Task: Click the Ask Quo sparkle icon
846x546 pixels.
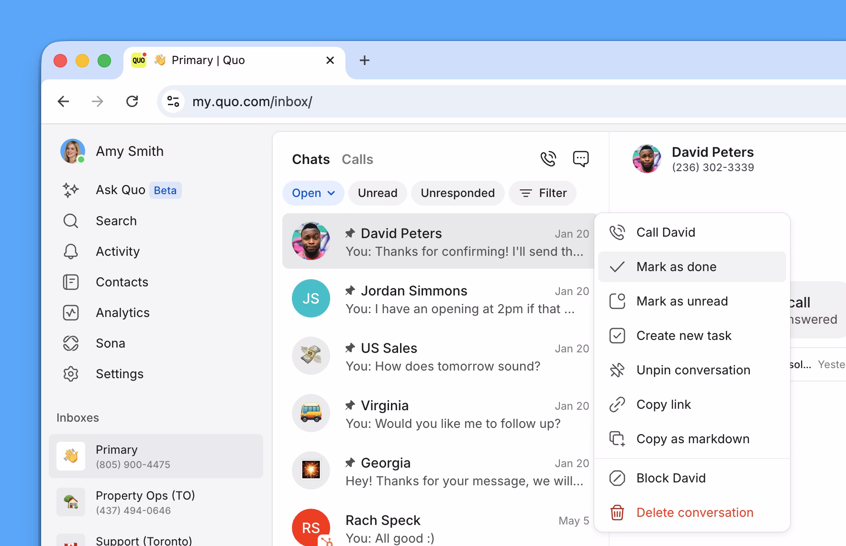Action: point(71,190)
